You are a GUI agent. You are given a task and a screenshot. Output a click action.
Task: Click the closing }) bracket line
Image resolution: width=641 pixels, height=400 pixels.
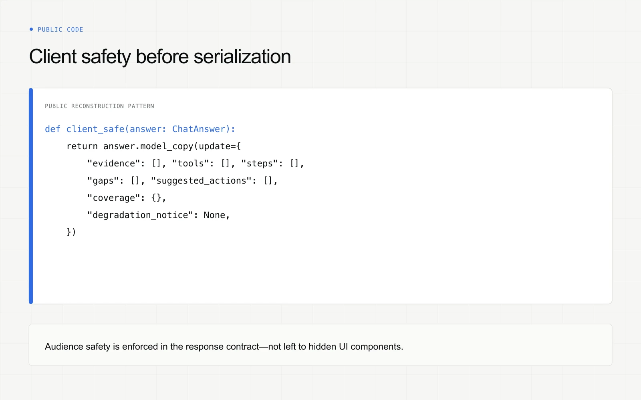tap(71, 232)
